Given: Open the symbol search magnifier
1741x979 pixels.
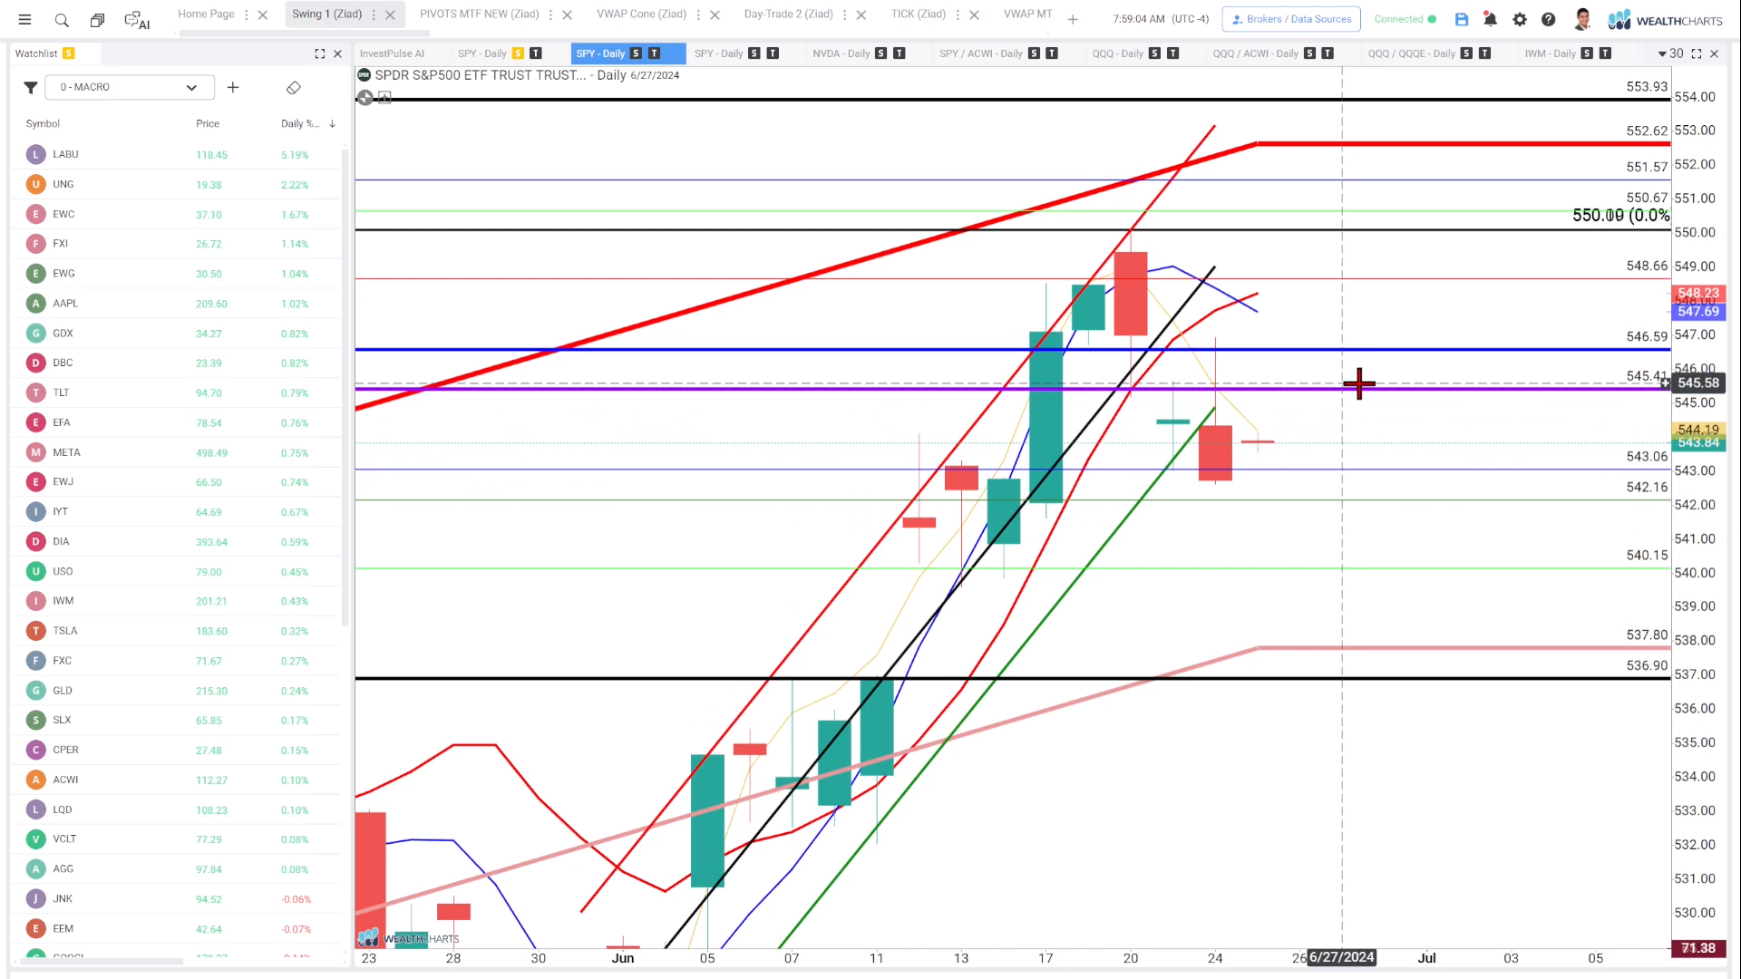Looking at the screenshot, I should click(x=61, y=19).
